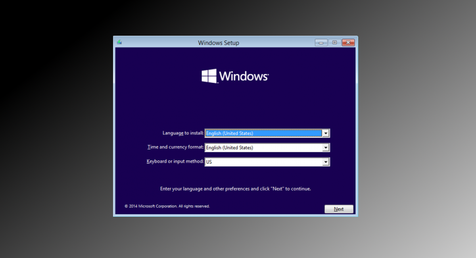Open Keyboard or input method dropdown arrow
Image resolution: width=476 pixels, height=258 pixels.
(x=326, y=162)
